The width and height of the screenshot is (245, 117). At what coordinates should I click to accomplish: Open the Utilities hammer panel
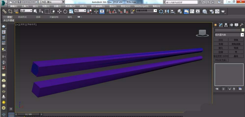(242, 25)
